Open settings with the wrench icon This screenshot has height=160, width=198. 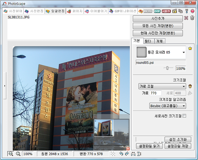tap(187, 11)
